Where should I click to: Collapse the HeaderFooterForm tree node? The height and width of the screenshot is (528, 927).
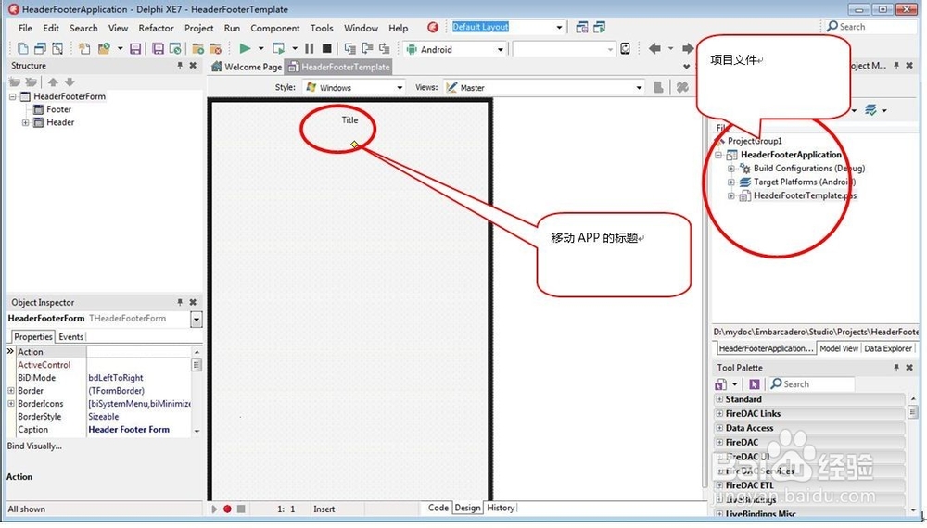tap(12, 96)
